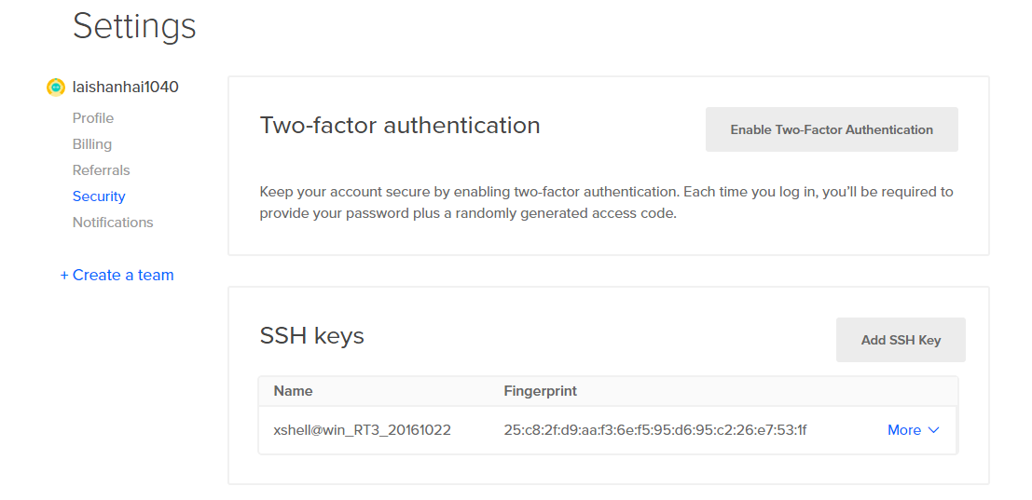Select the xshell@win_RT3_20161022 key name
This screenshot has height=500, width=1032.
point(362,430)
